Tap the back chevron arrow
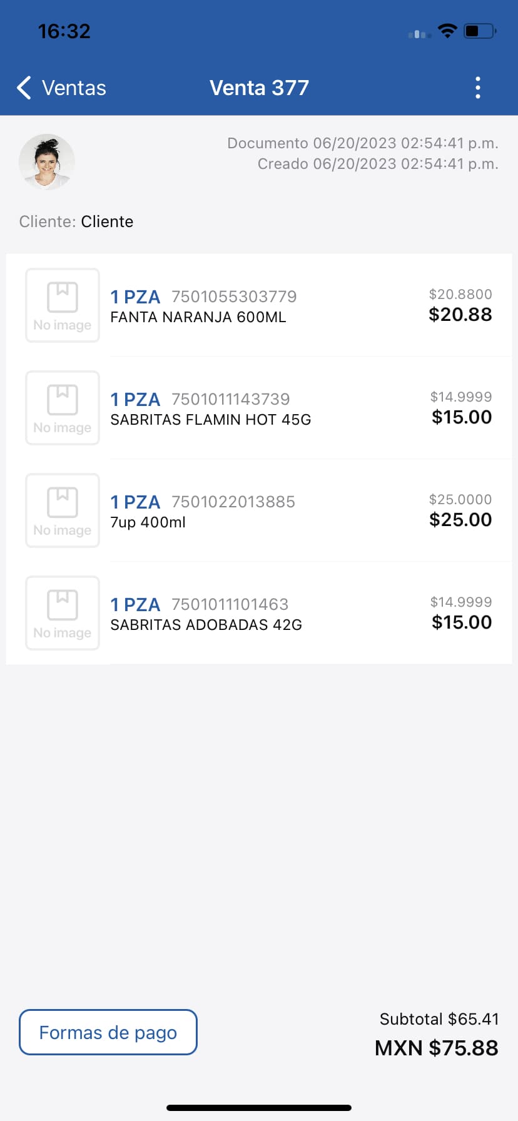Image resolution: width=518 pixels, height=1121 pixels. tap(24, 88)
